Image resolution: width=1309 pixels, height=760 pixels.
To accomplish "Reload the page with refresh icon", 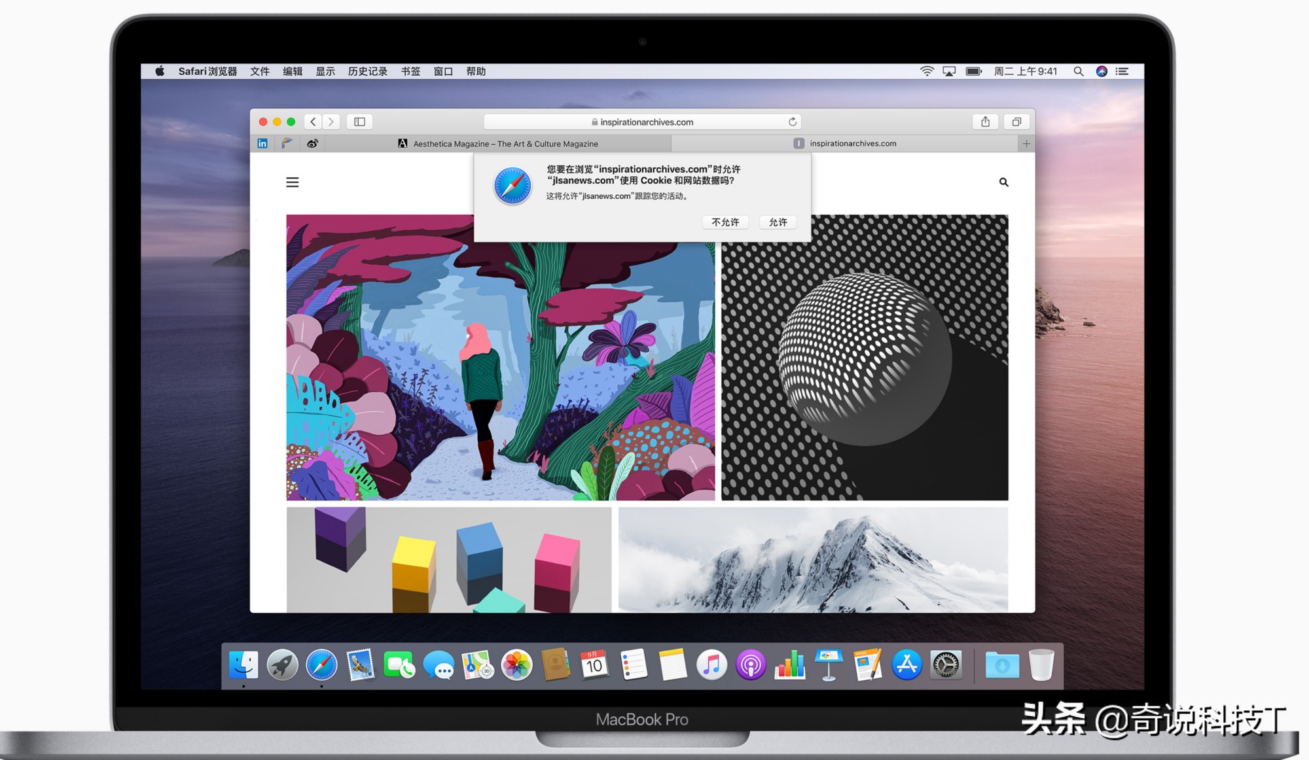I will tap(792, 122).
